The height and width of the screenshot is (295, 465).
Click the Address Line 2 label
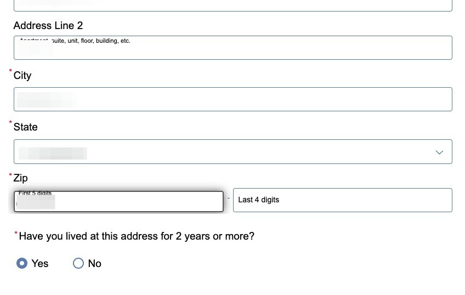tap(48, 26)
